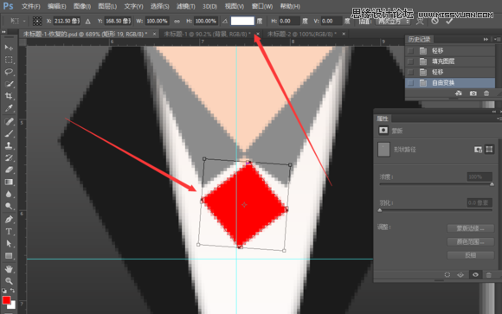Switch to the 未标题-2 document tab
This screenshot has width=502, height=314.
coord(302,34)
